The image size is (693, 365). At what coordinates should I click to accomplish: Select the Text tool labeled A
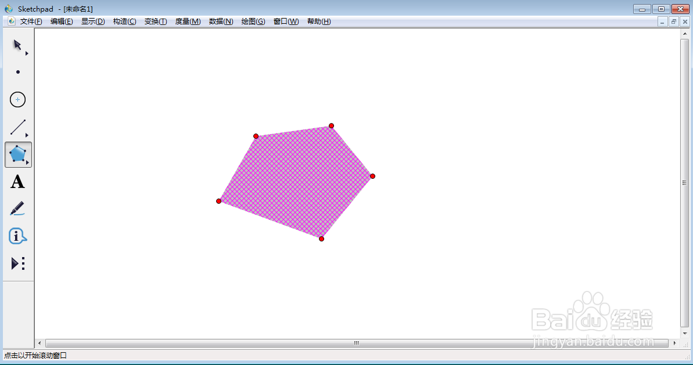[x=17, y=182]
